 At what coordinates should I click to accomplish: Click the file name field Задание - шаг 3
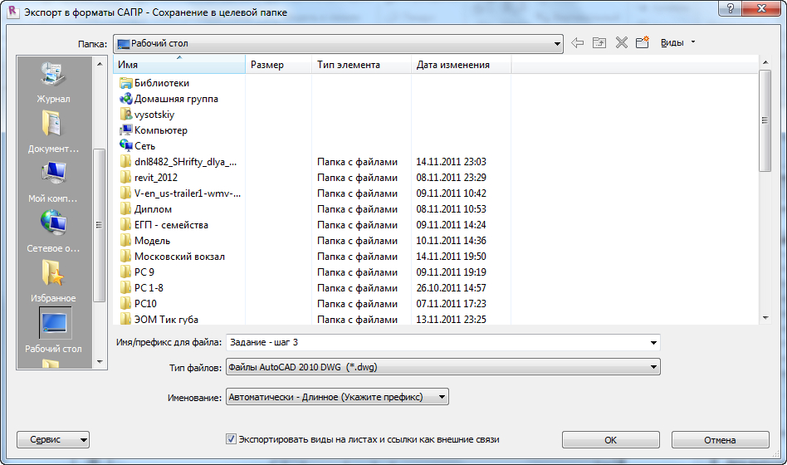pos(443,342)
